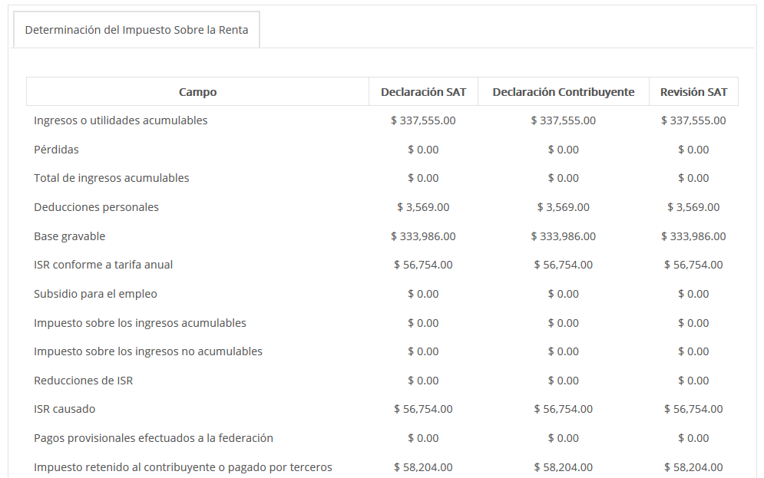Image resolution: width=764 pixels, height=478 pixels.
Task: Click Declaración SAT value for Pagos provisionales
Action: (423, 438)
